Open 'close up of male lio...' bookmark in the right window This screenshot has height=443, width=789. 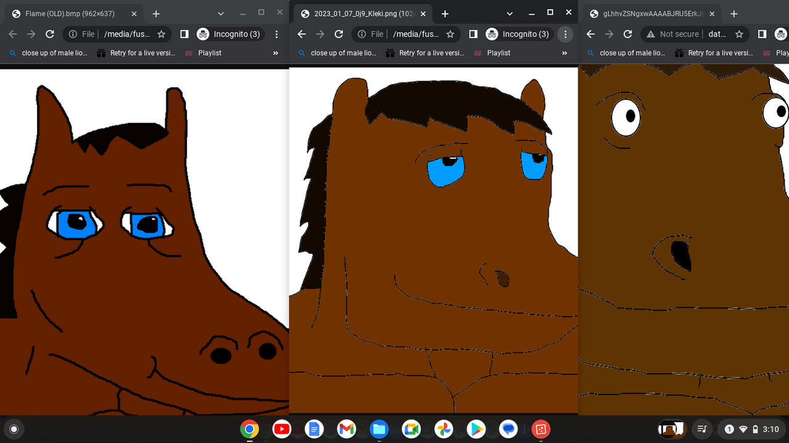[627, 53]
